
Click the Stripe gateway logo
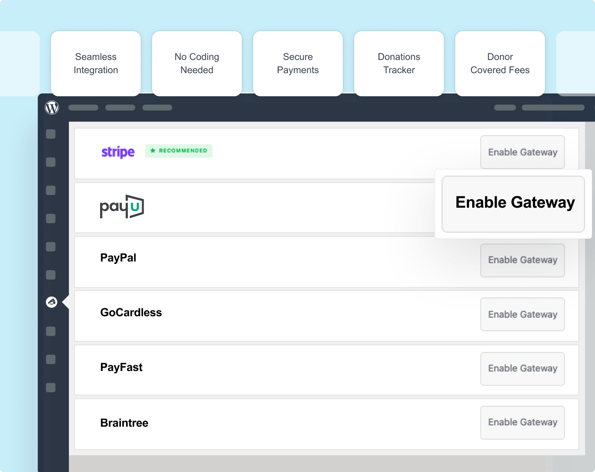pyautogui.click(x=118, y=152)
